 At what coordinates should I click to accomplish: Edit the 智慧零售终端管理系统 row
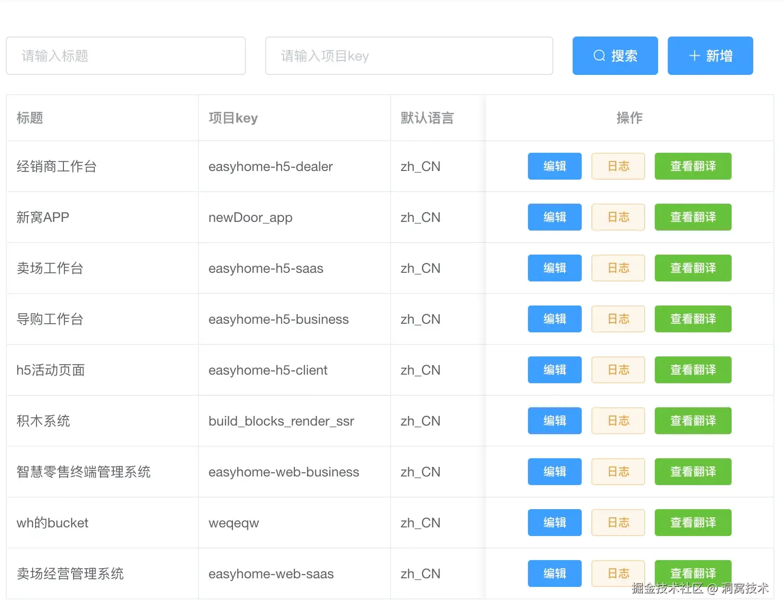(554, 472)
